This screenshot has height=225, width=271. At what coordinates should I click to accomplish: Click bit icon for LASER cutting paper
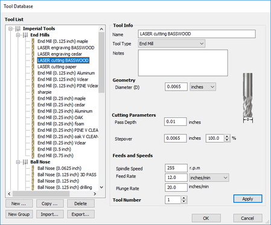click(33, 67)
